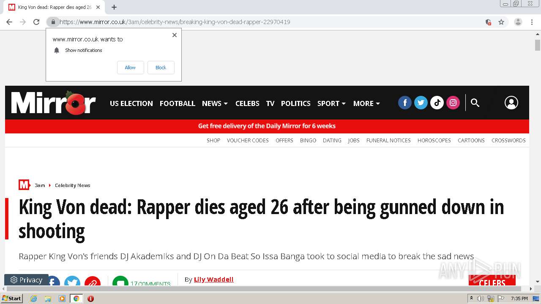Open the Celebrity News breadcrumb
The image size is (541, 304).
coord(73,185)
